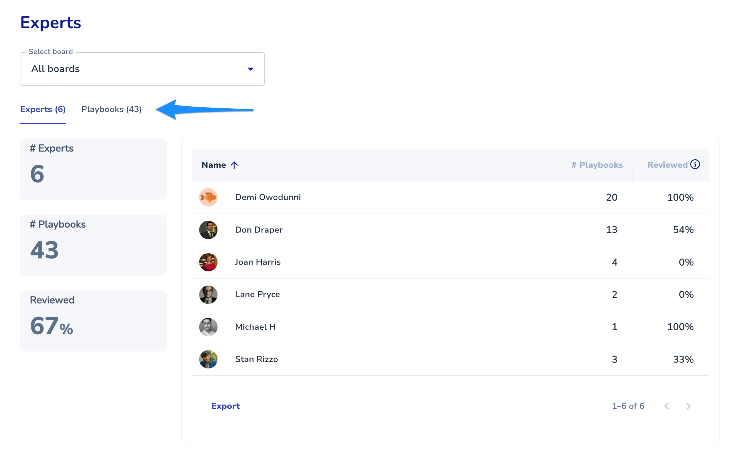
Task: Click the Export link
Action: tap(225, 406)
